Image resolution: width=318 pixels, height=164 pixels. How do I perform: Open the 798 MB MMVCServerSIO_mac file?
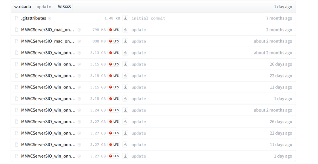(x=48, y=30)
